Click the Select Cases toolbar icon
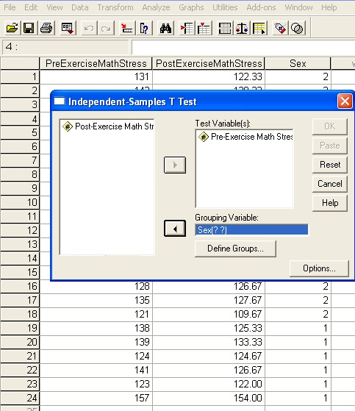The height and width of the screenshot is (411, 355). pos(259,28)
